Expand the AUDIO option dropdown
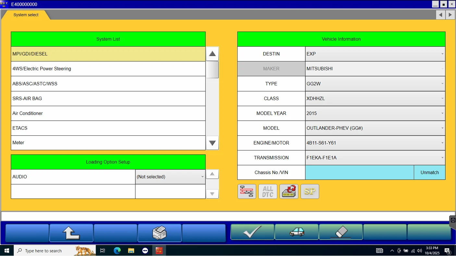This screenshot has height=256, width=456. [x=170, y=177]
